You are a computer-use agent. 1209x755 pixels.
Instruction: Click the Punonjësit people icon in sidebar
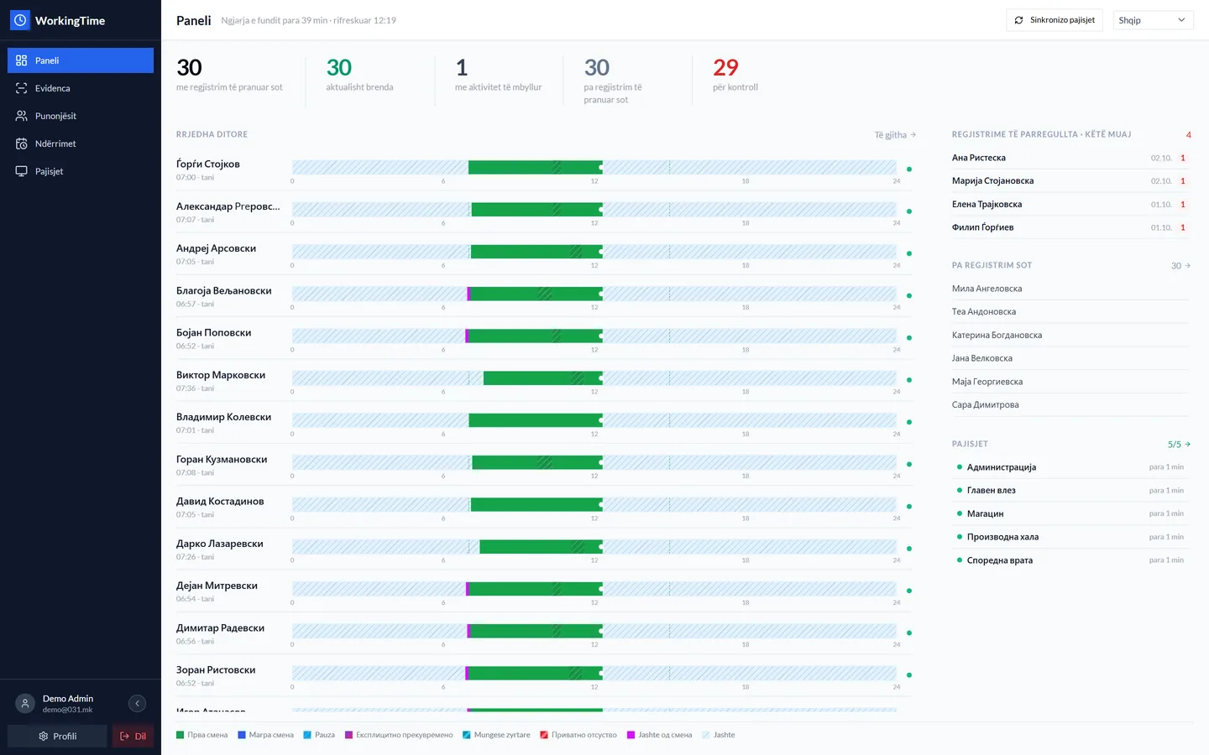point(22,116)
